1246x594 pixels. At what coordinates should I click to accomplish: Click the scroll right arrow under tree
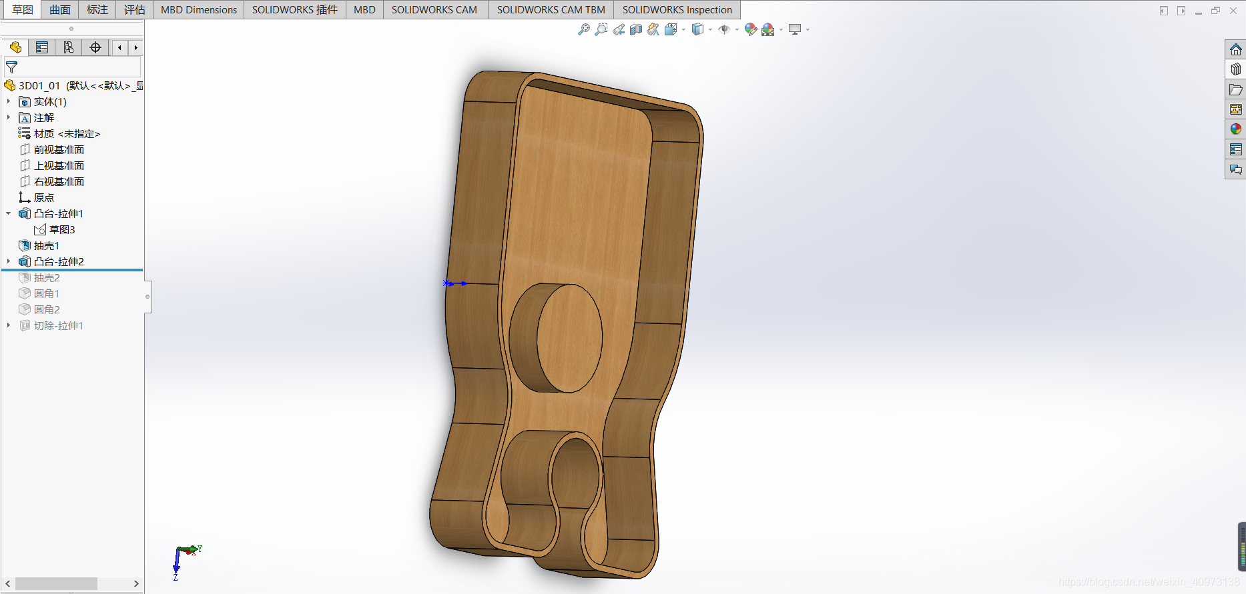pyautogui.click(x=136, y=583)
